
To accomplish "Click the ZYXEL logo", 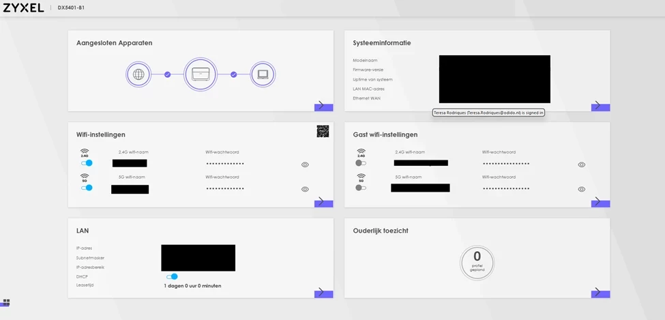I will pyautogui.click(x=23, y=8).
